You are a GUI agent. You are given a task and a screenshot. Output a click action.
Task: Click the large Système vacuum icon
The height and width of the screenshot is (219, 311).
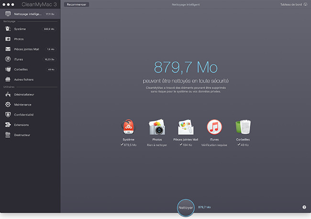tap(128, 127)
